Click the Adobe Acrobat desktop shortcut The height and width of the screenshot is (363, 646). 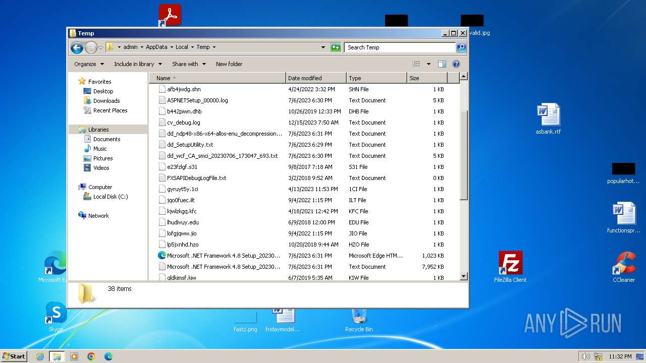[x=170, y=16]
